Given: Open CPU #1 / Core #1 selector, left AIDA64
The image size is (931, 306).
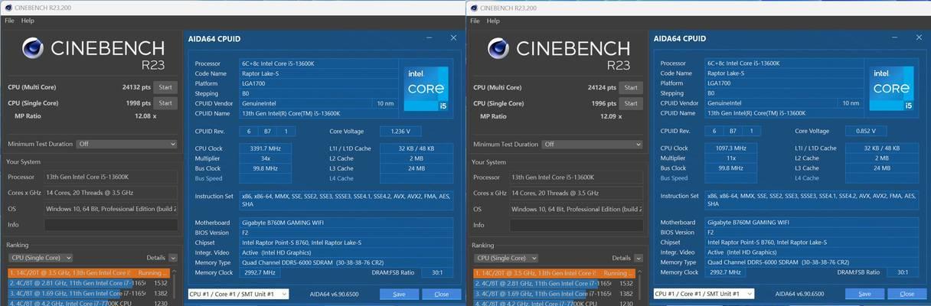Looking at the screenshot, I should coord(238,294).
